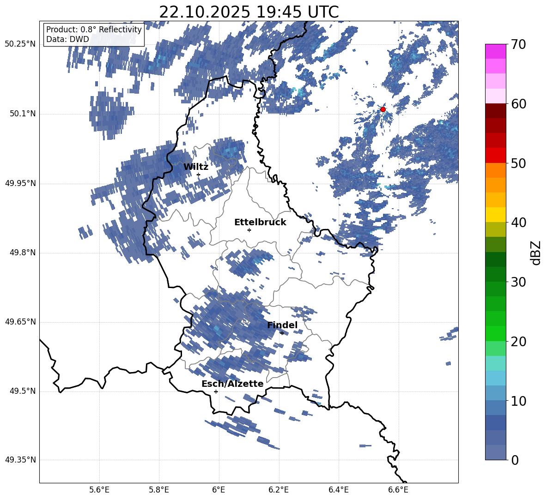Screen dimensions: 547x499
Task: Click the Wiltz cross marker
Action: [x=199, y=175]
